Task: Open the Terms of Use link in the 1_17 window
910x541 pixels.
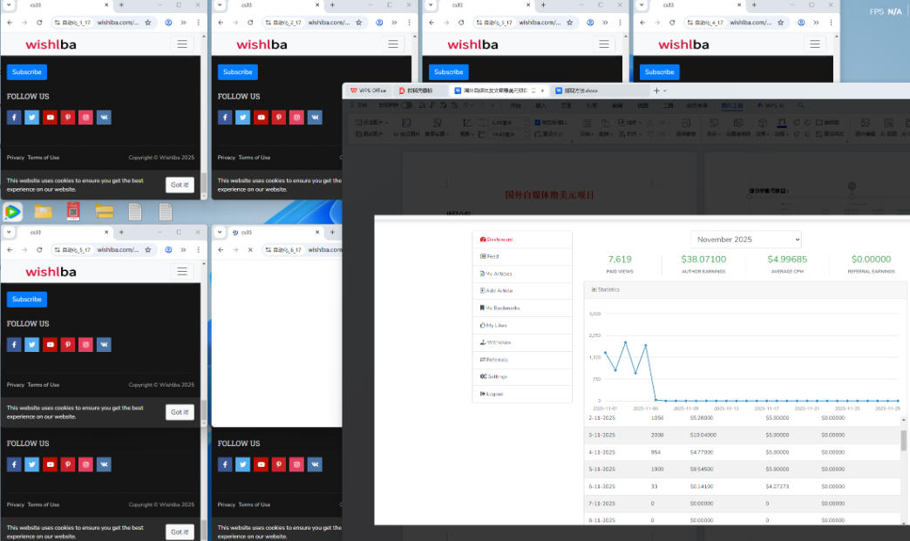Action: click(44, 158)
